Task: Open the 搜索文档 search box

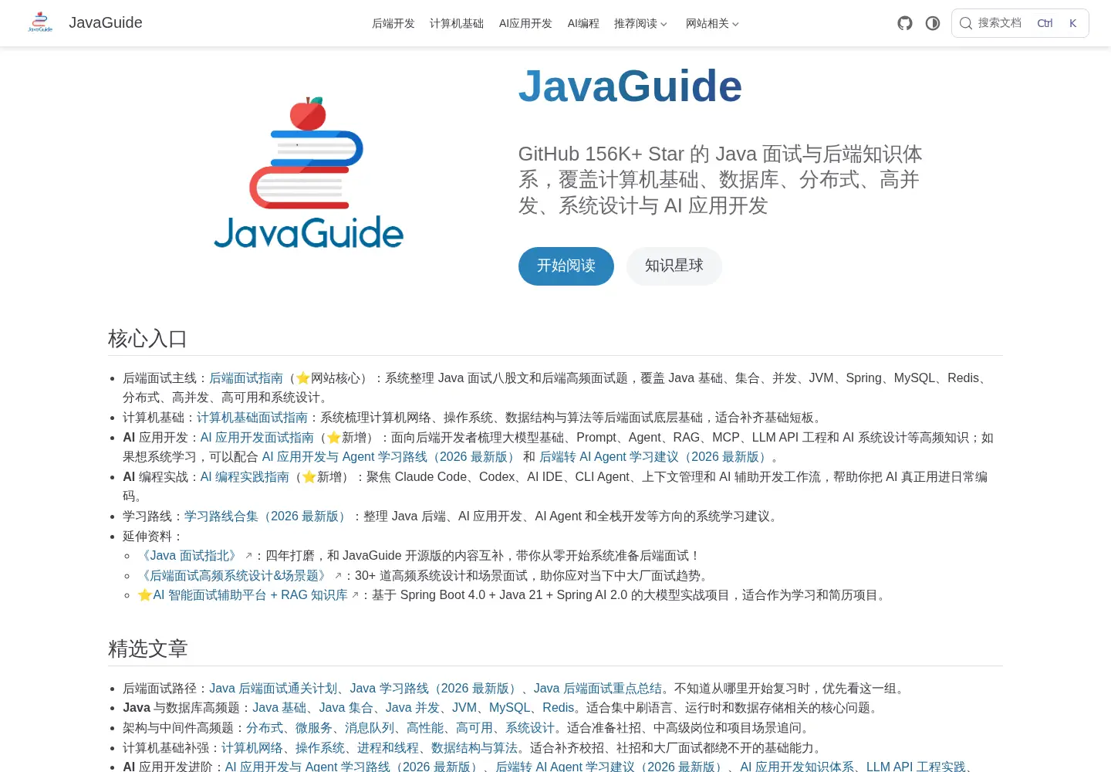Action: point(1020,23)
